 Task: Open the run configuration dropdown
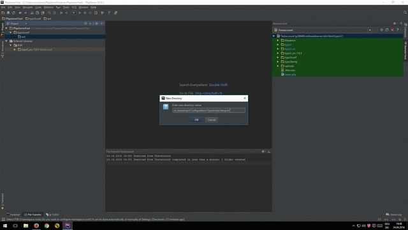click(x=74, y=13)
